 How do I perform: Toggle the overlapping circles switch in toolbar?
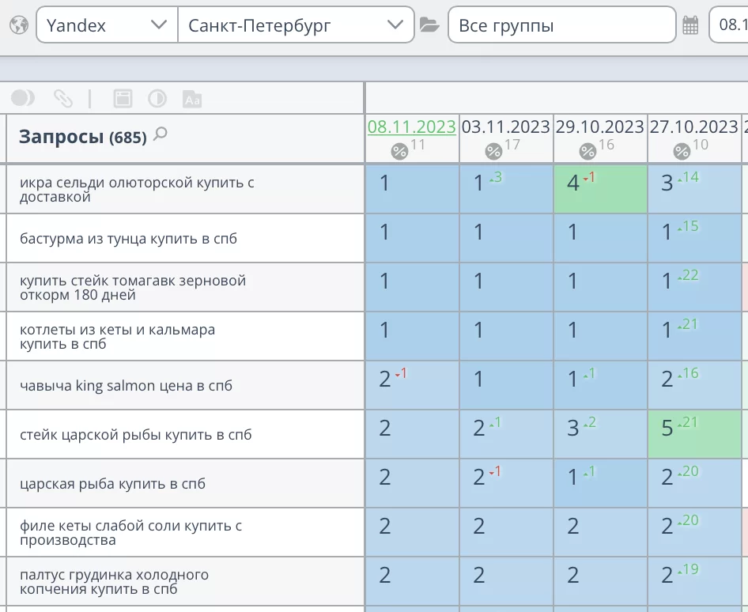pyautogui.click(x=23, y=98)
